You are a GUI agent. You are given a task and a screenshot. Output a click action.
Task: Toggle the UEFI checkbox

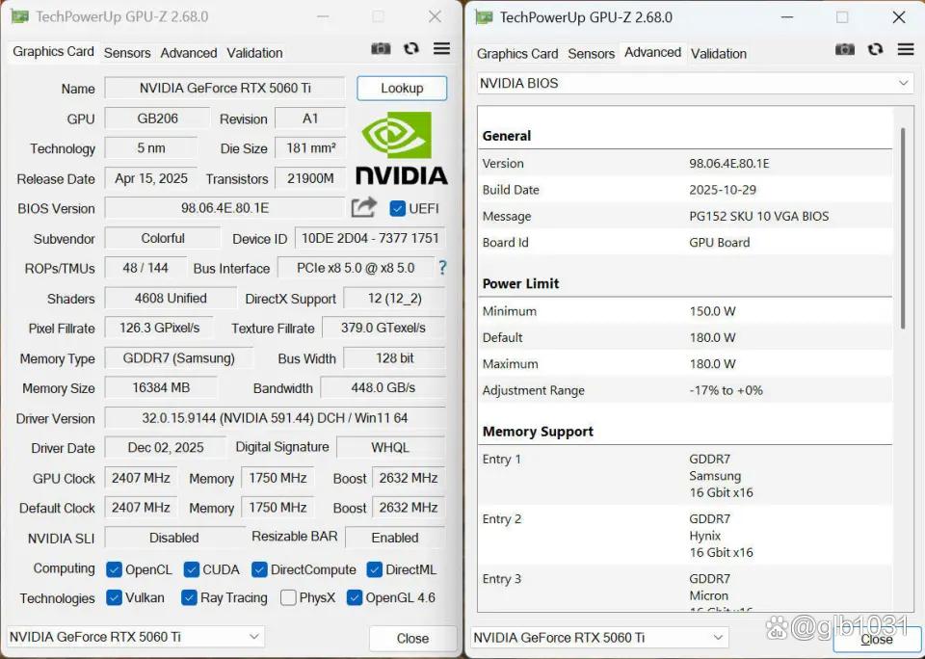(397, 208)
